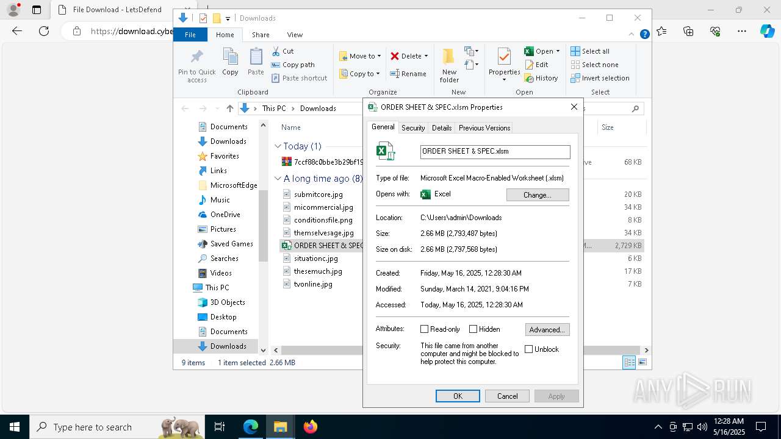Click the Paste ribbon icon
The width and height of the screenshot is (781, 439).
tap(256, 57)
